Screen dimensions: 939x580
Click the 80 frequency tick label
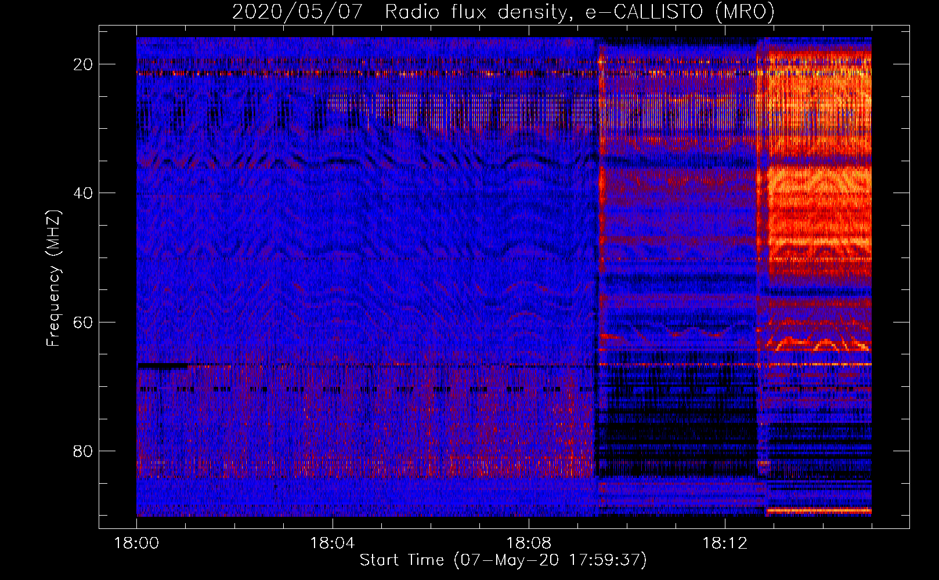[84, 451]
